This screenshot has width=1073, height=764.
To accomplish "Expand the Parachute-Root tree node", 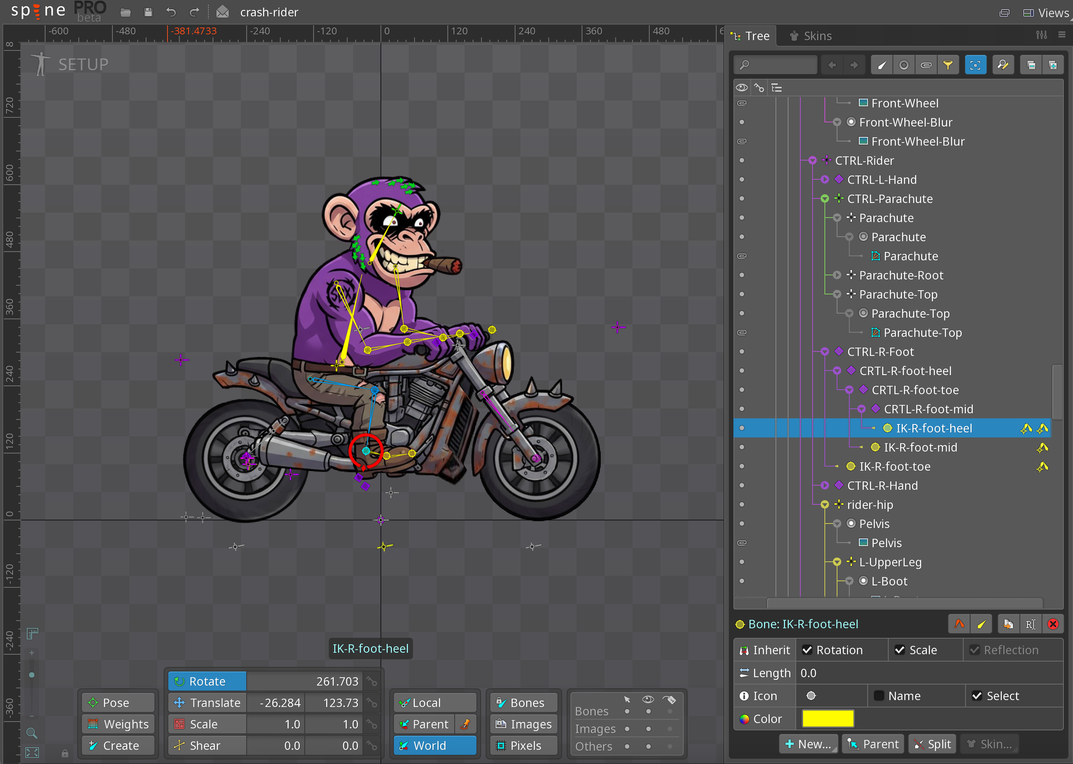I will point(837,275).
